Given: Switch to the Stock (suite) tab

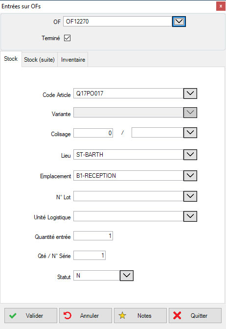Looking at the screenshot, I should 40,60.
